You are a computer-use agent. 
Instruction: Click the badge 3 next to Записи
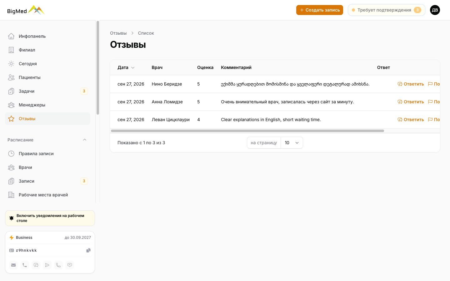pos(84,181)
